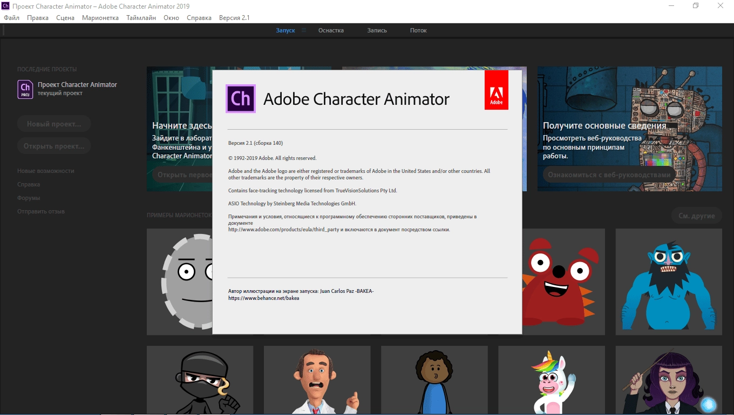The image size is (734, 415).
Task: Select the gray gear-face puppet thumbnail
Action: pos(179,282)
